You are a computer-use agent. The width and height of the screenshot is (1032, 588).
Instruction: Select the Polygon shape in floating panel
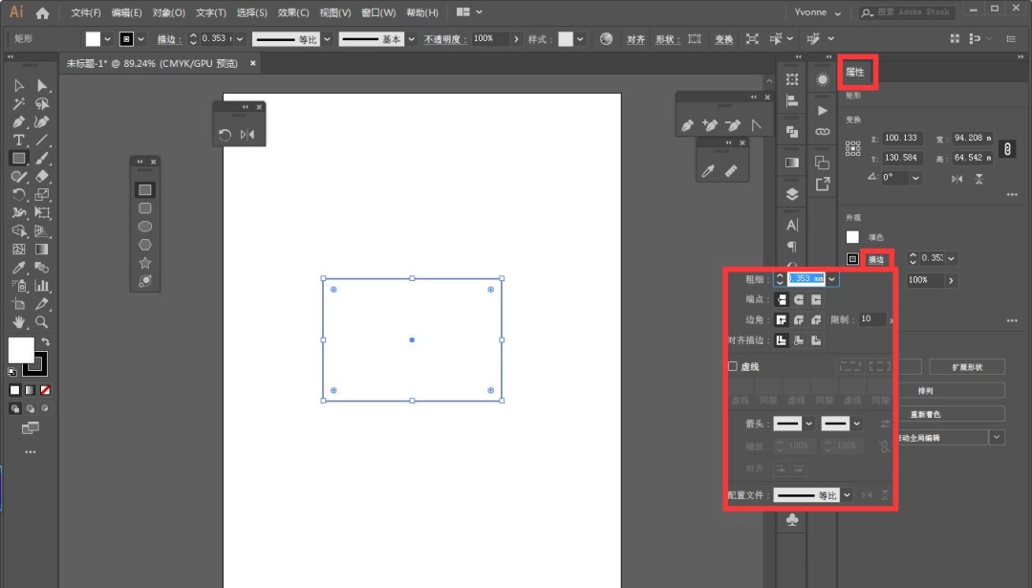(x=145, y=245)
